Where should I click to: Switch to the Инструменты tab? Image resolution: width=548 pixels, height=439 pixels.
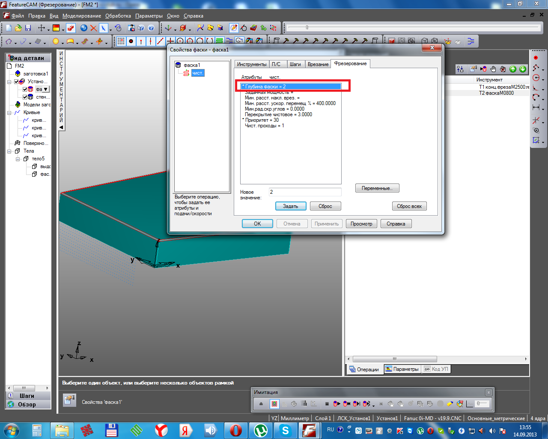[x=252, y=64]
